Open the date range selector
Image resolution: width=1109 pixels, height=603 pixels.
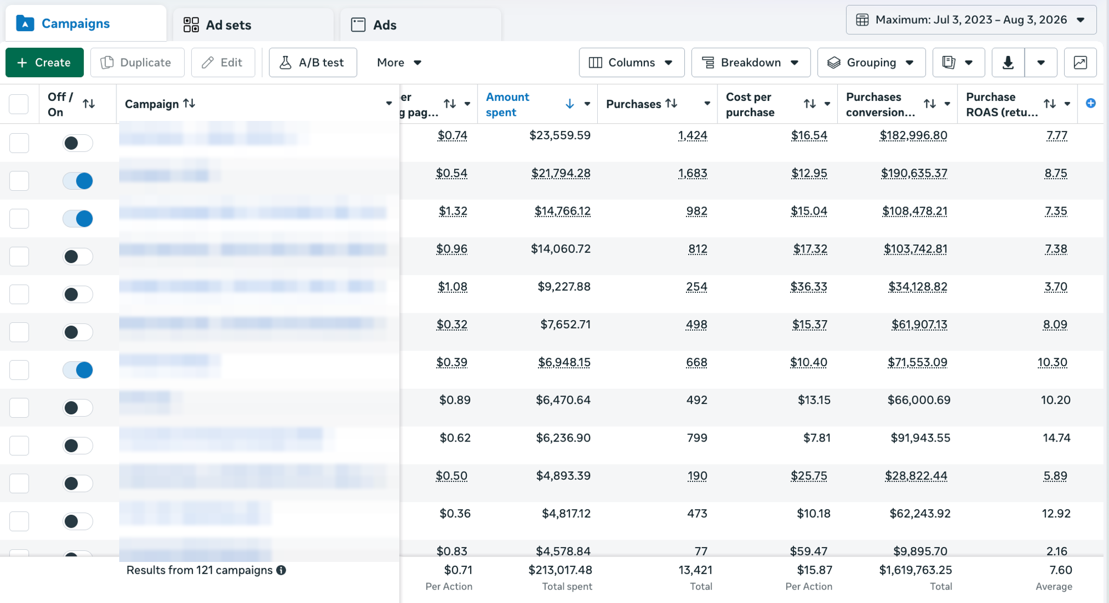click(x=971, y=20)
